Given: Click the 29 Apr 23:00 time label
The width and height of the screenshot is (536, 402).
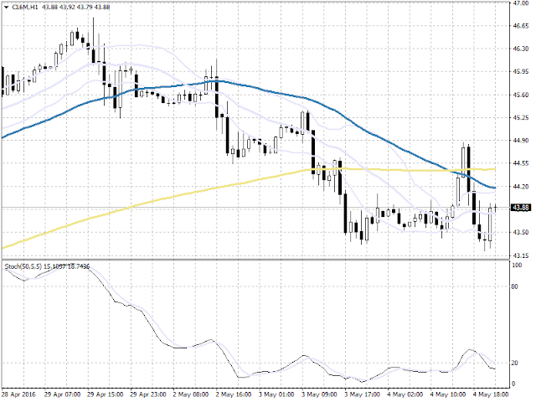Looking at the screenshot, I should [148, 394].
